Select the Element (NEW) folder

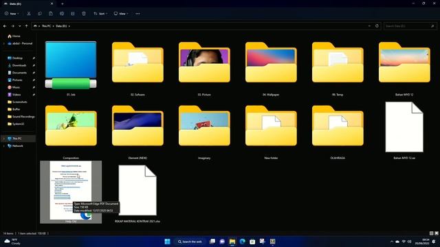click(137, 126)
